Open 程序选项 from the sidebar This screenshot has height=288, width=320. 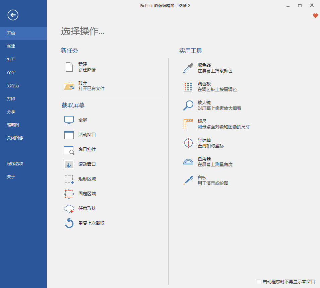tap(15, 164)
